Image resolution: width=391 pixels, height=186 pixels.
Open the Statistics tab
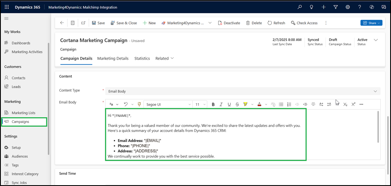click(x=142, y=58)
